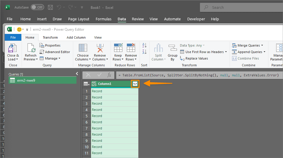283x158 pixels.
Task: Switch to the Formulas tab
Action: point(103,19)
